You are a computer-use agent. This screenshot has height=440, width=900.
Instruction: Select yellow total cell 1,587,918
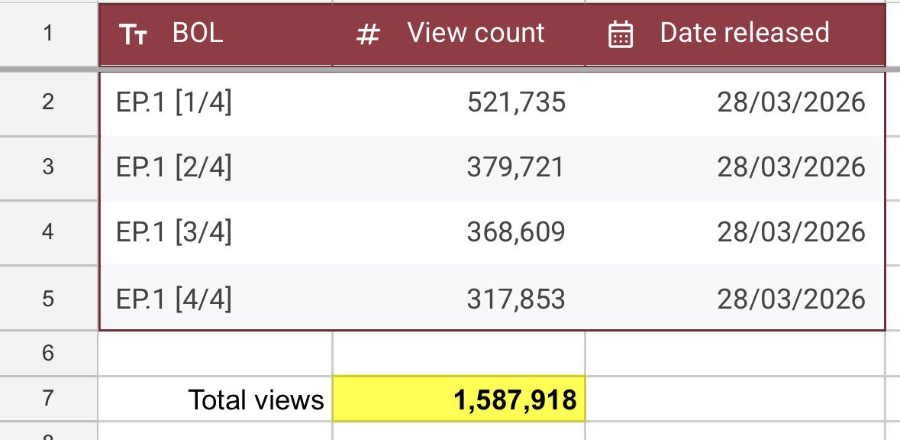tap(459, 400)
